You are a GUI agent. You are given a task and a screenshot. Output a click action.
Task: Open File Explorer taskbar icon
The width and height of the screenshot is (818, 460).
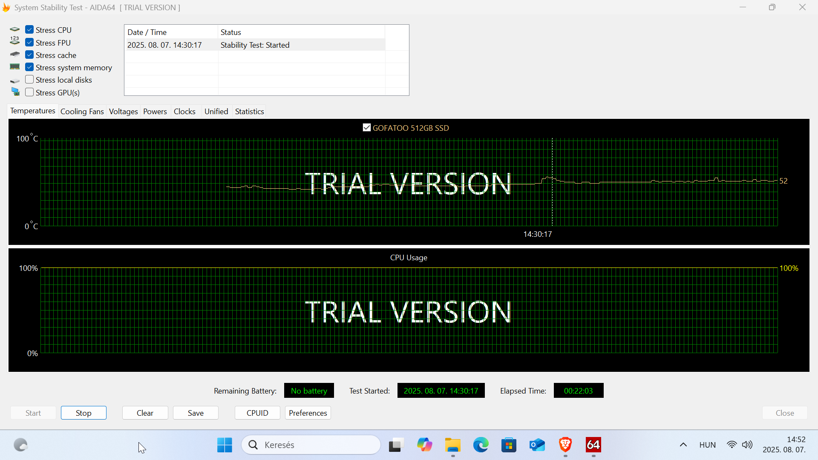452,445
